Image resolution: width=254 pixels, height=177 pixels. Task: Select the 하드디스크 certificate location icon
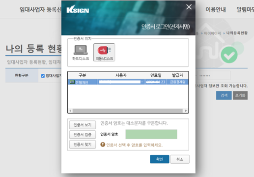(81, 53)
